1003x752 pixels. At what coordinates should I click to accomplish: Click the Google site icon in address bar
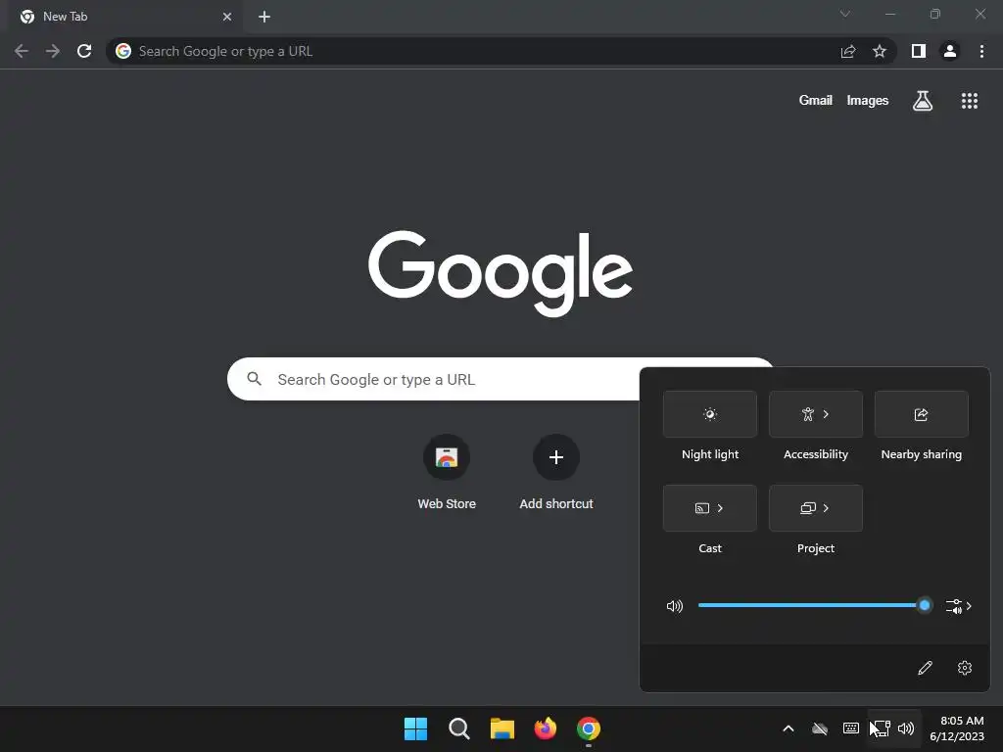click(123, 51)
